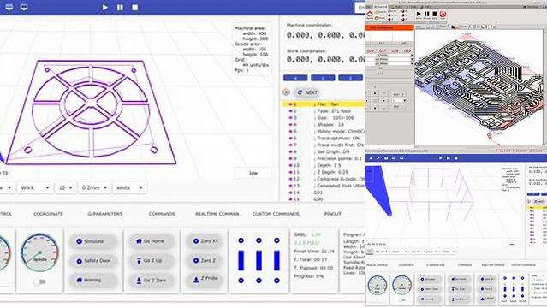Stop the job with the top-bar stop icon
Screen dimensions: 547x308
pyautogui.click(x=134, y=8)
